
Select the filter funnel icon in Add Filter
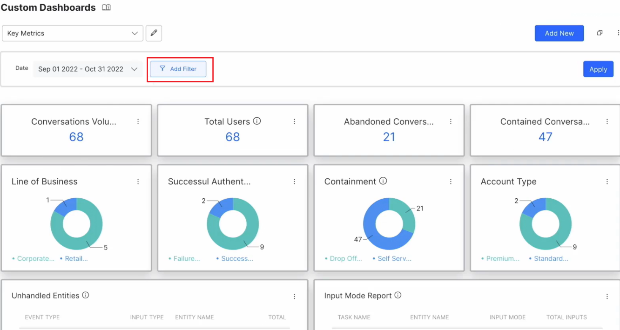(x=162, y=68)
